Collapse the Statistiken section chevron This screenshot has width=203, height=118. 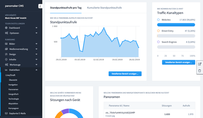36,70
